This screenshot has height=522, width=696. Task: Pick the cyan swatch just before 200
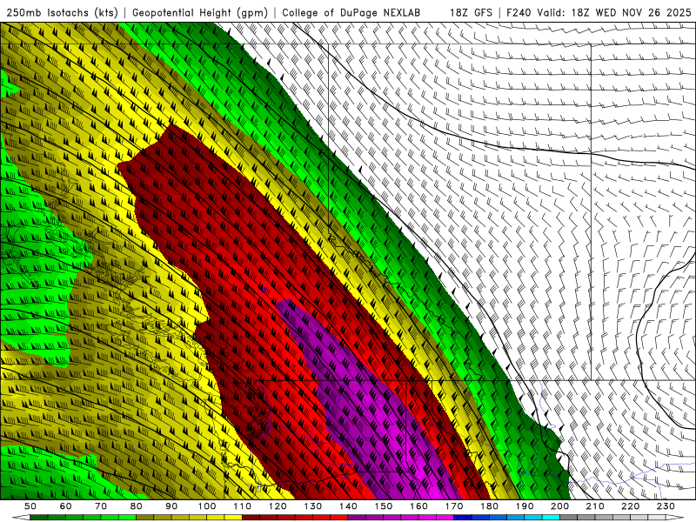click(x=551, y=517)
